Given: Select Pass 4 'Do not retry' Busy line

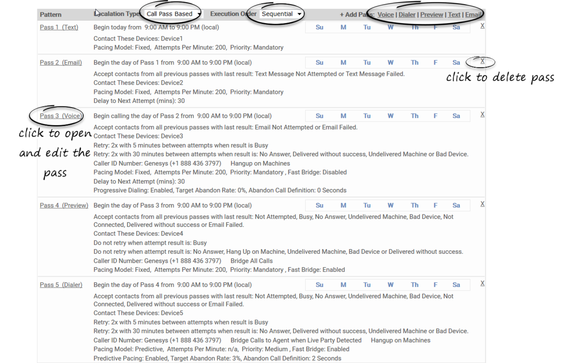Looking at the screenshot, I should [x=150, y=242].
